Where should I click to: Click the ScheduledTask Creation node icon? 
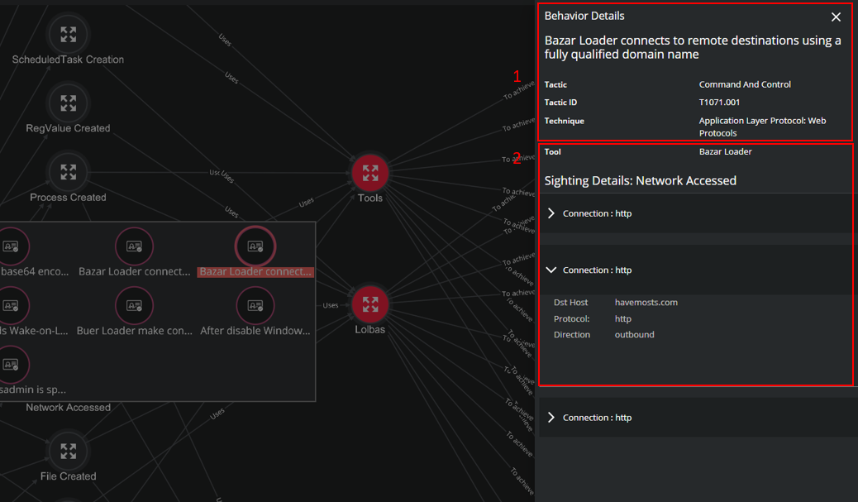[68, 35]
